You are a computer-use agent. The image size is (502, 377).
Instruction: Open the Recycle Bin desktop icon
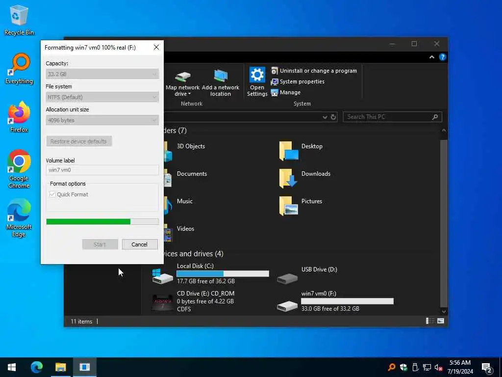point(19,20)
